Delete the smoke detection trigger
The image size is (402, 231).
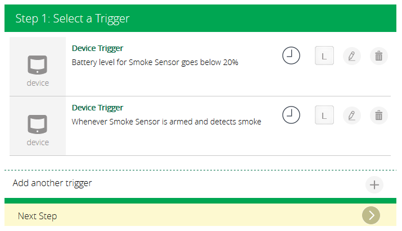click(379, 115)
